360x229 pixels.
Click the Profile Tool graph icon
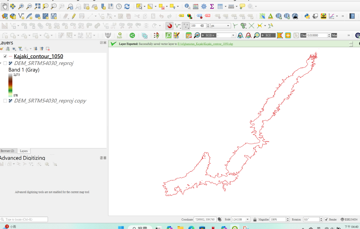(x=332, y=16)
